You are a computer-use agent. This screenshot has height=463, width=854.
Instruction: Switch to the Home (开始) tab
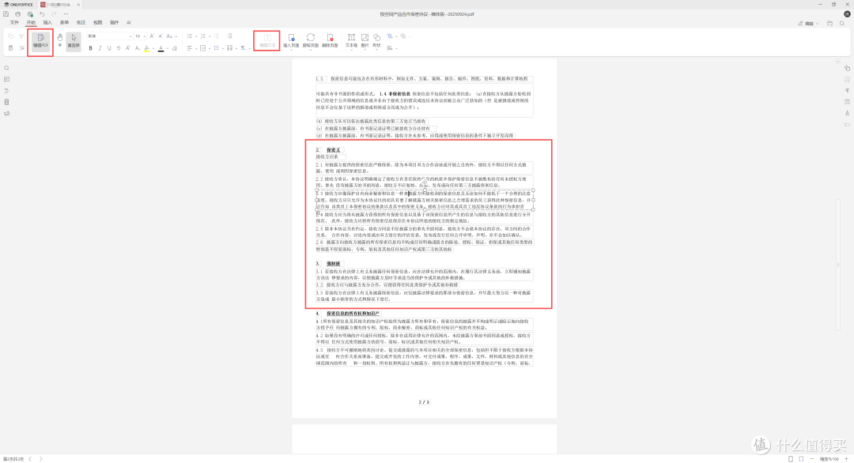click(x=31, y=23)
